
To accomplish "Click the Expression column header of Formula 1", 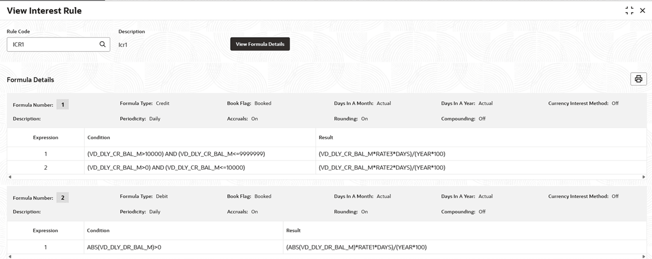I will tap(45, 137).
